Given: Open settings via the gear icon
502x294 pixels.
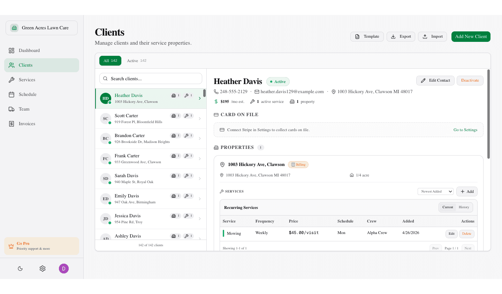Looking at the screenshot, I should (42, 269).
